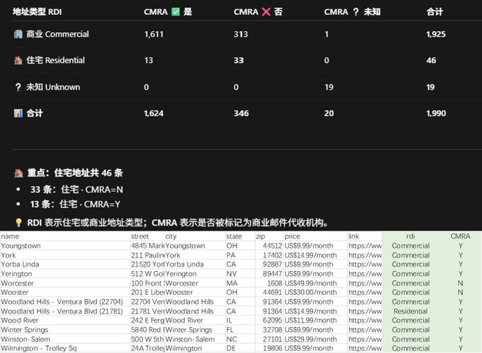Open the link in the Wooster row

coord(364,293)
